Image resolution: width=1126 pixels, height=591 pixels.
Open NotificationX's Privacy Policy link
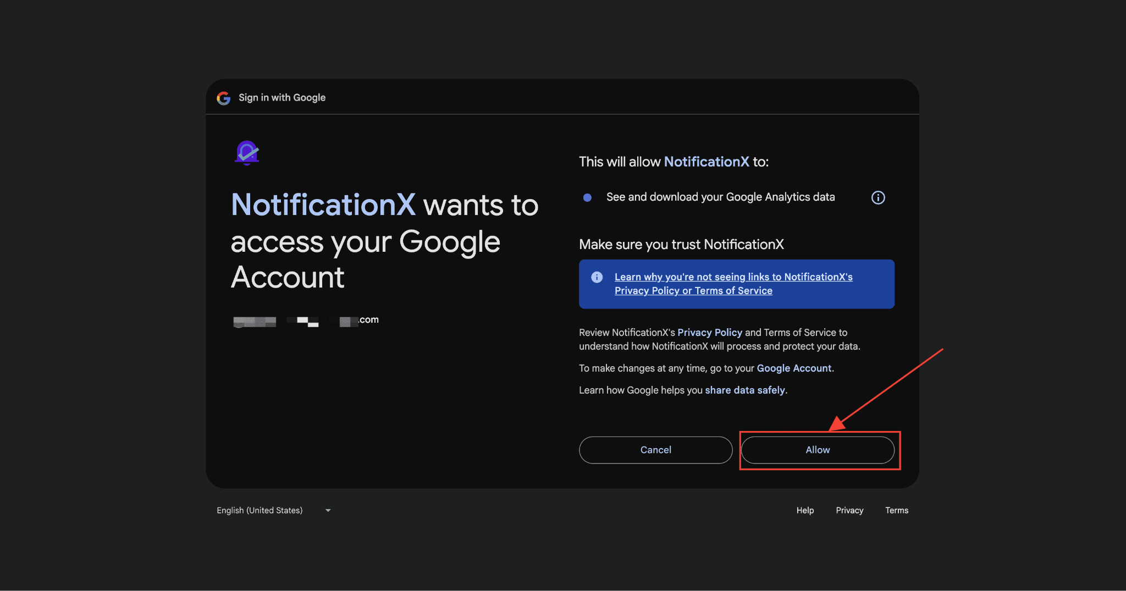709,333
